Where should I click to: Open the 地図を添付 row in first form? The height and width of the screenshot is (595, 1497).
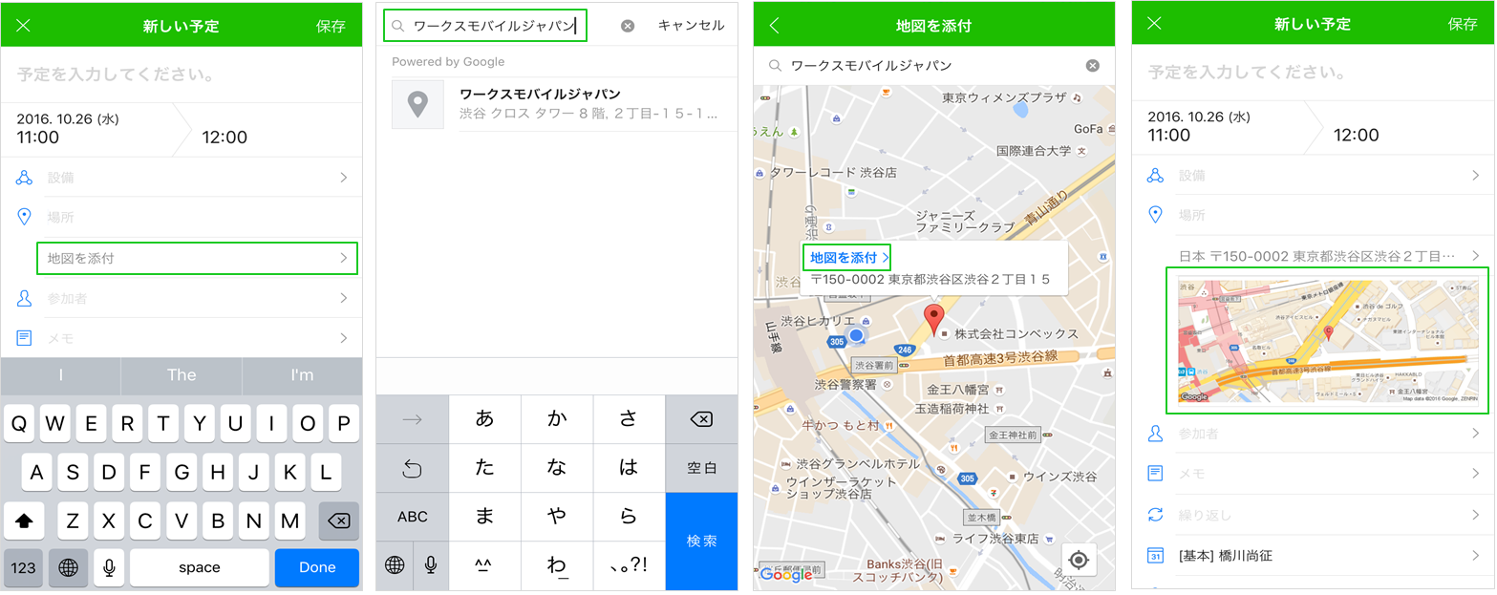tap(197, 258)
